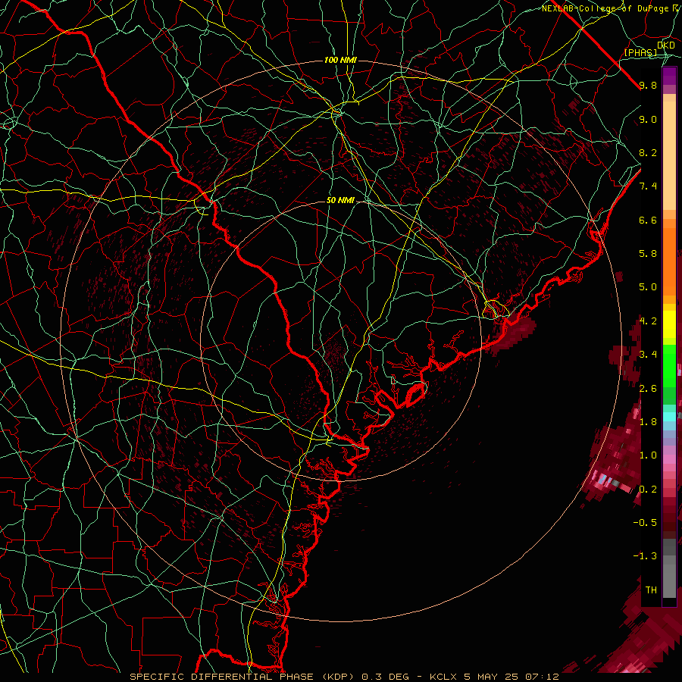Click the 3.4 color scale value
Viewport: 682px width, 682px height.
click(648, 355)
